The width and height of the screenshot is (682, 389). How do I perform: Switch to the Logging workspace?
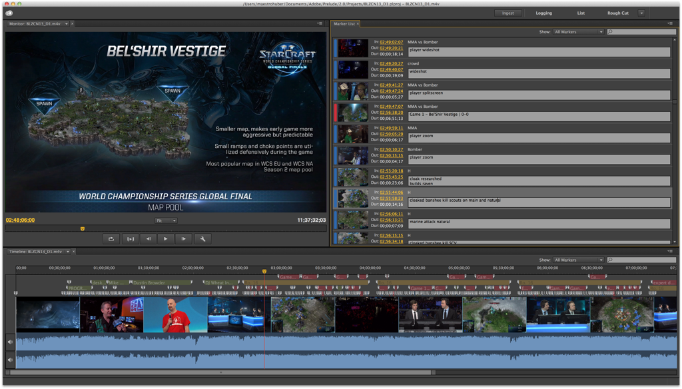click(x=543, y=13)
